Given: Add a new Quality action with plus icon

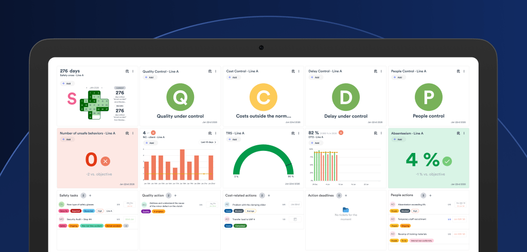Looking at the screenshot, I should 175,196.
